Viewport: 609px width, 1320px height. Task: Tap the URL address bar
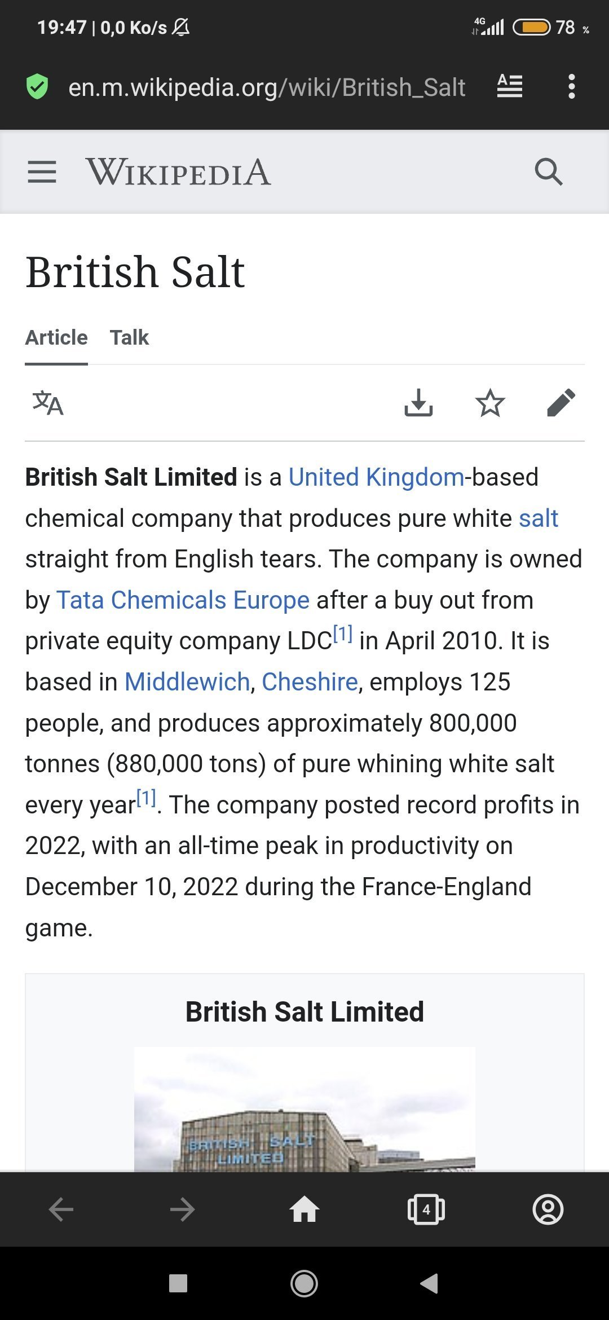coord(267,87)
